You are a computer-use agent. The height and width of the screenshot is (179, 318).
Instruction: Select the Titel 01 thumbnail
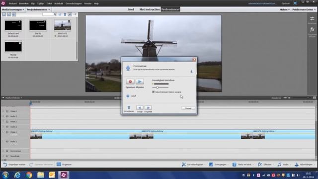click(x=38, y=25)
